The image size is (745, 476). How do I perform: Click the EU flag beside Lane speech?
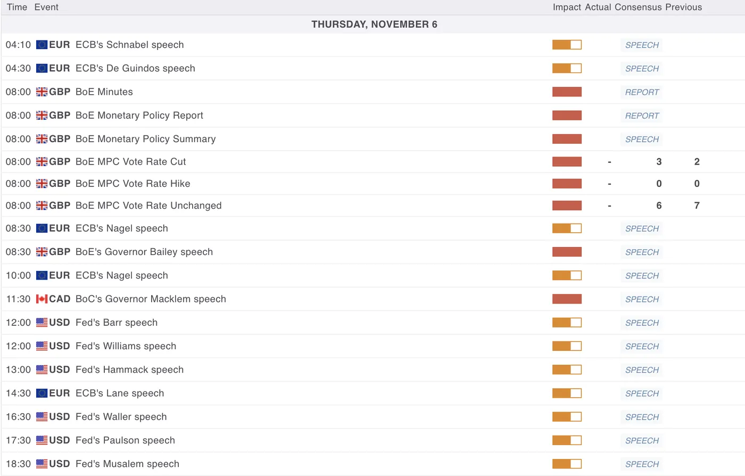[x=42, y=393]
